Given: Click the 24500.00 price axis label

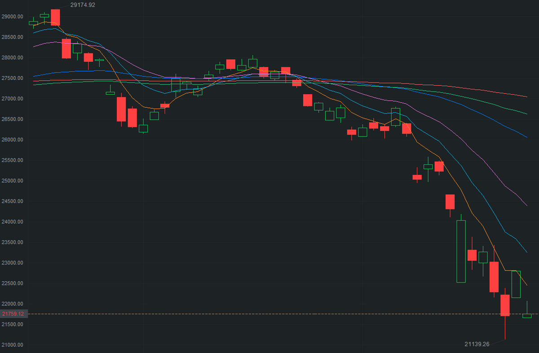Looking at the screenshot, I should 13,201.
